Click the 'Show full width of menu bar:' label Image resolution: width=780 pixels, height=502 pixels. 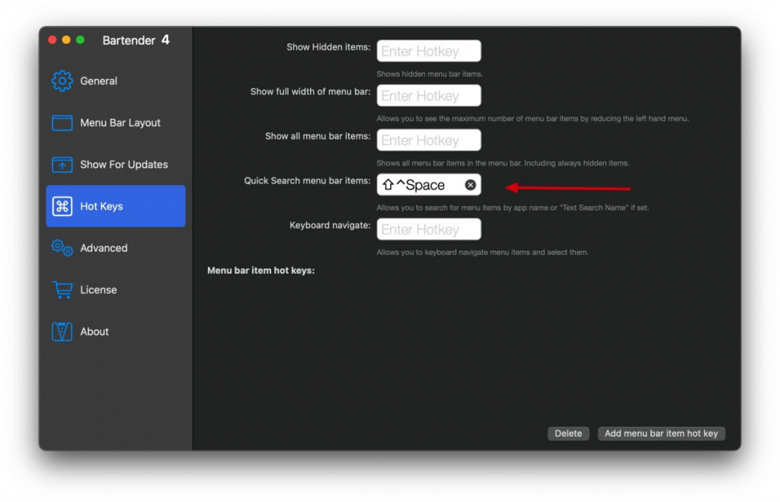pyautogui.click(x=311, y=92)
